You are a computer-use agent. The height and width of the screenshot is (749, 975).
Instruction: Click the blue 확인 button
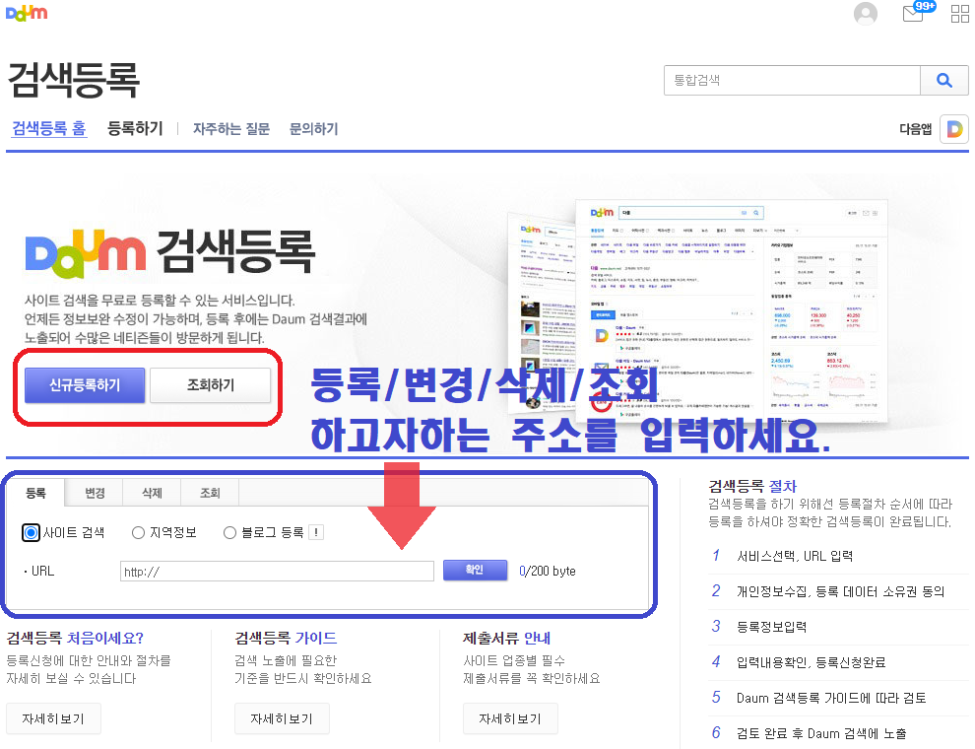(x=475, y=570)
